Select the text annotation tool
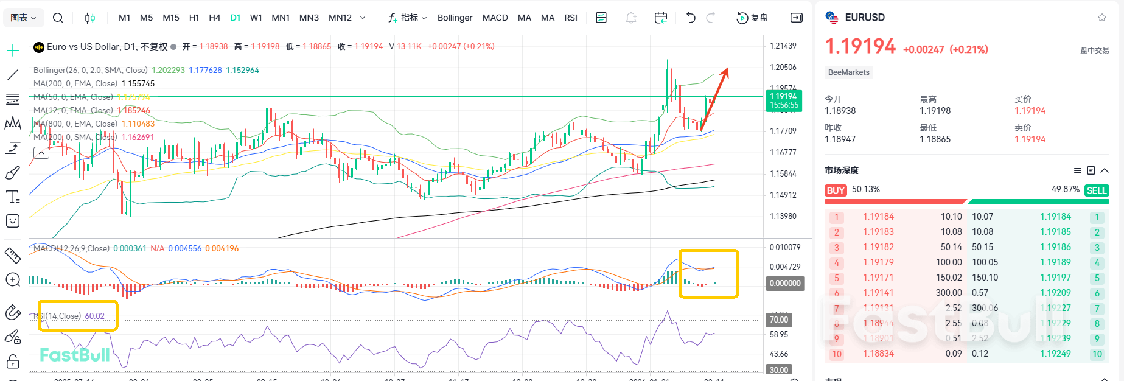Screen dimensions: 1124x381 coord(12,197)
